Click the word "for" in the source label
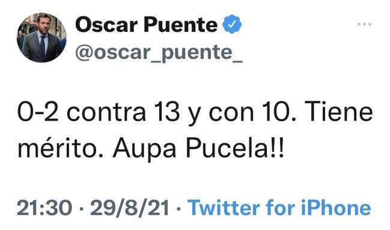 [x=280, y=207]
